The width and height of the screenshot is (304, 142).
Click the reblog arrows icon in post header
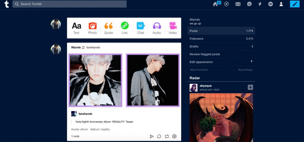[x=83, y=48]
